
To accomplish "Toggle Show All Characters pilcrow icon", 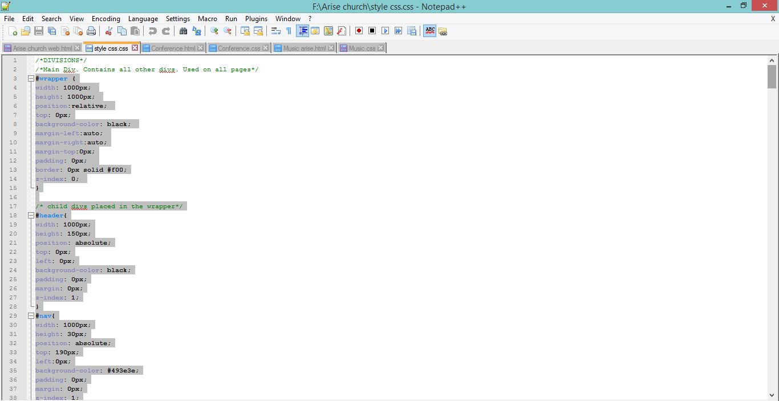I will click(289, 31).
